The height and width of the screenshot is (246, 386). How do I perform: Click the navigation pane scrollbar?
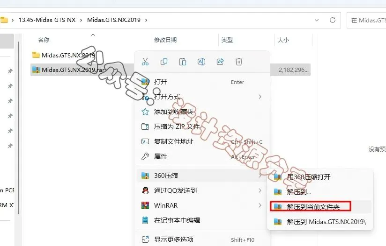(18, 127)
